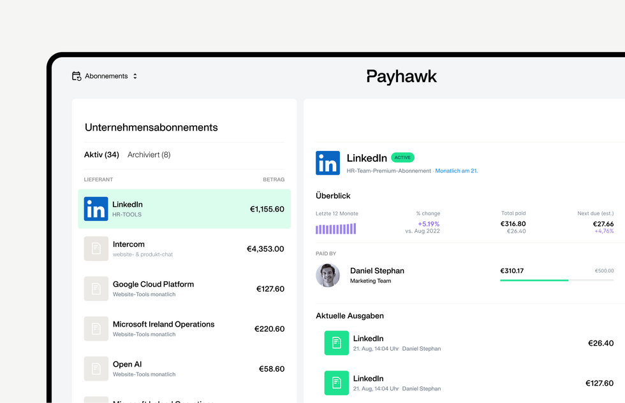
Task: Click the Unternehmensabonnements heading
Action: pyautogui.click(x=151, y=127)
